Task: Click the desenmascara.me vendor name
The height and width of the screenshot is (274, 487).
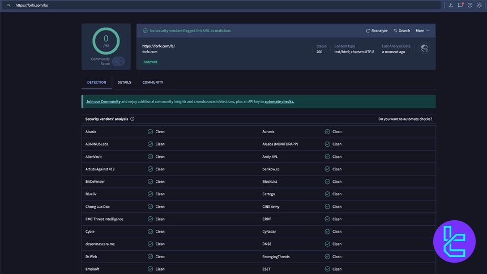Action: click(100, 244)
